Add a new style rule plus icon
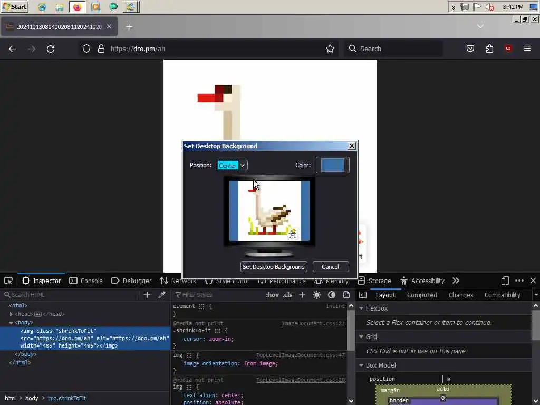540x405 pixels. coord(302,295)
